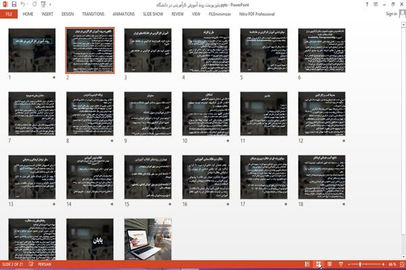This screenshot has width=406, height=270.
Task: Click the zoom slider handle
Action: coord(360,265)
